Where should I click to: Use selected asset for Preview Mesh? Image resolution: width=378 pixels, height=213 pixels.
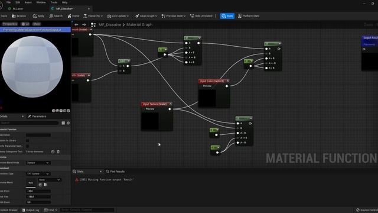point(40,185)
